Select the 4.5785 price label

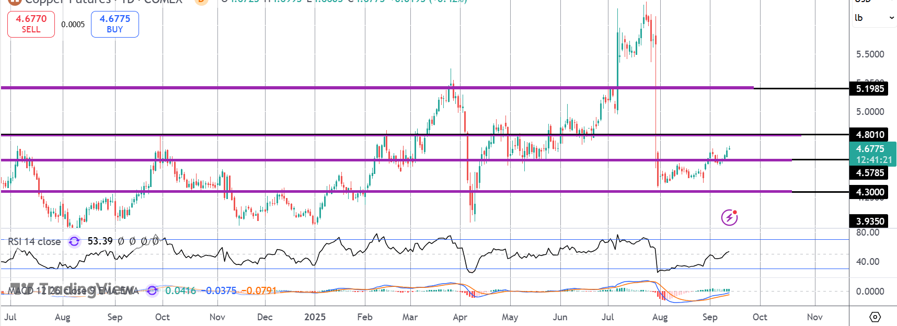869,173
